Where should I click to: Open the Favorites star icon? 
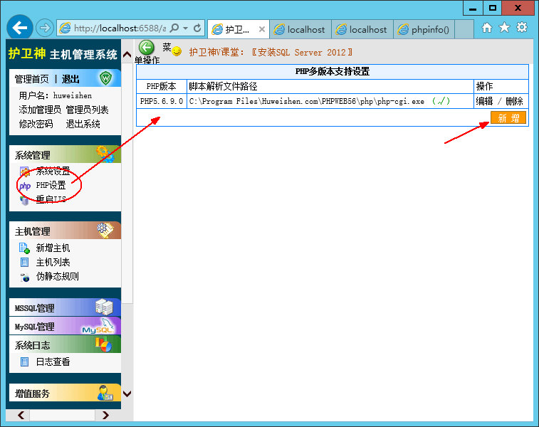[x=504, y=28]
